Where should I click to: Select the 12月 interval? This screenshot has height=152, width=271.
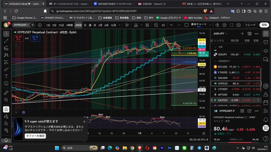113,25
